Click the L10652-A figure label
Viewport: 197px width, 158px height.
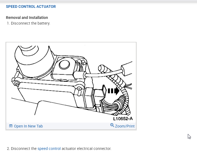tap(123, 119)
